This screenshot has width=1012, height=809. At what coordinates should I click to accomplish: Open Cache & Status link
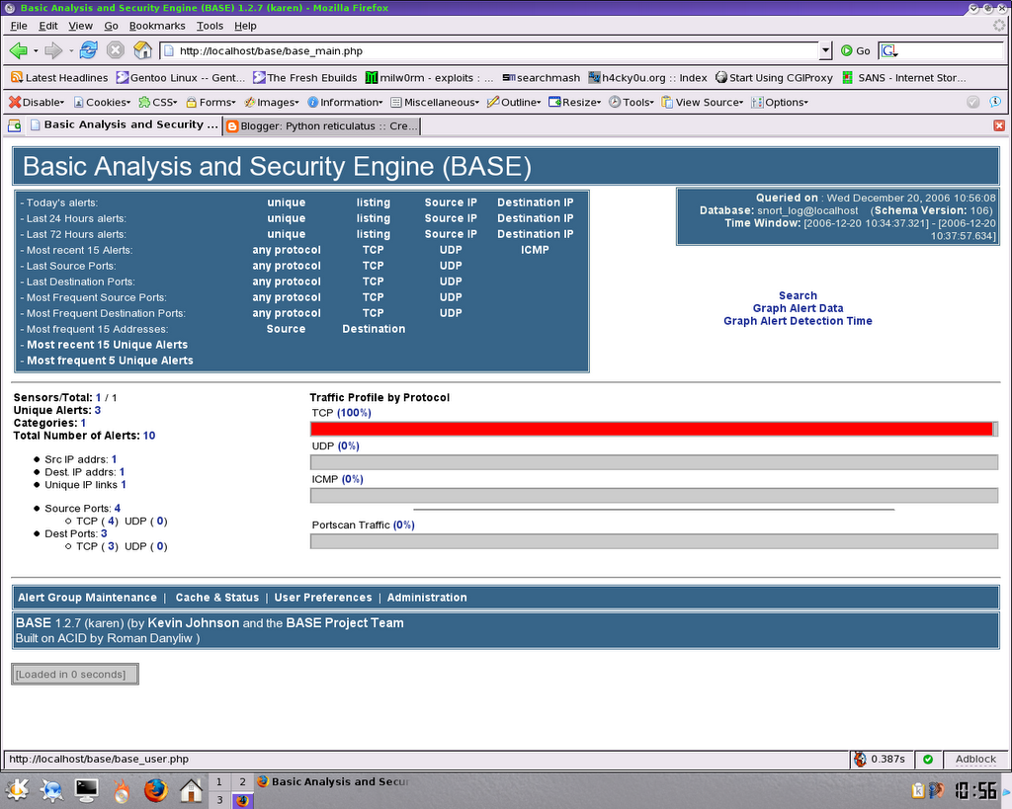coord(216,598)
